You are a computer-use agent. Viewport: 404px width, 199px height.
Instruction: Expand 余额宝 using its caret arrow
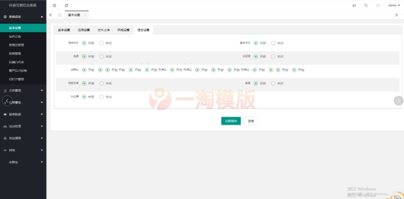click(x=42, y=162)
